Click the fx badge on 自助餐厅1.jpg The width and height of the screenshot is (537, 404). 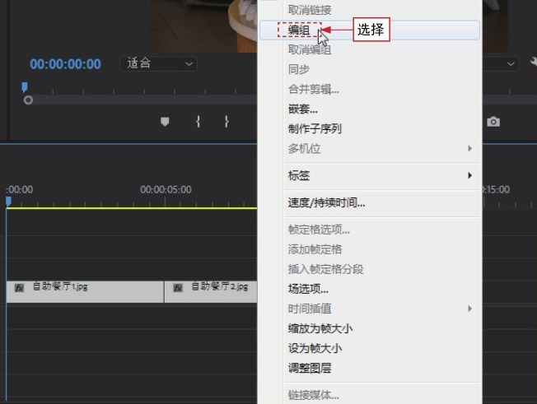[x=19, y=288]
